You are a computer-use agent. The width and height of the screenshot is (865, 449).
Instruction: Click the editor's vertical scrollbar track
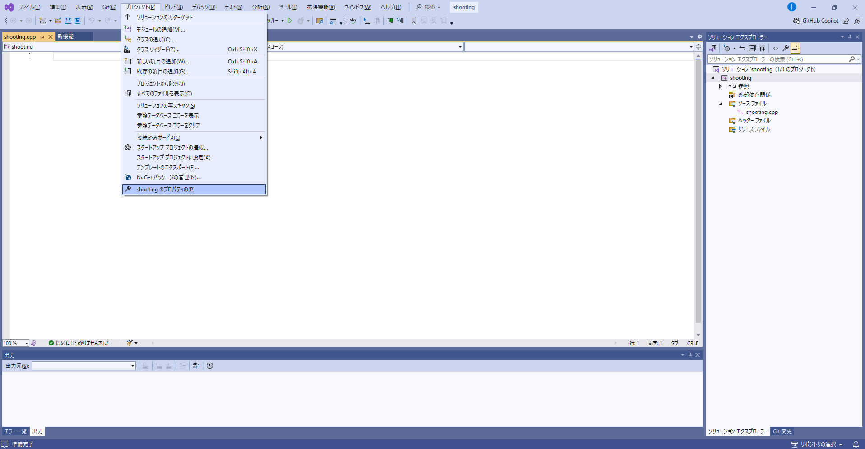(698, 225)
